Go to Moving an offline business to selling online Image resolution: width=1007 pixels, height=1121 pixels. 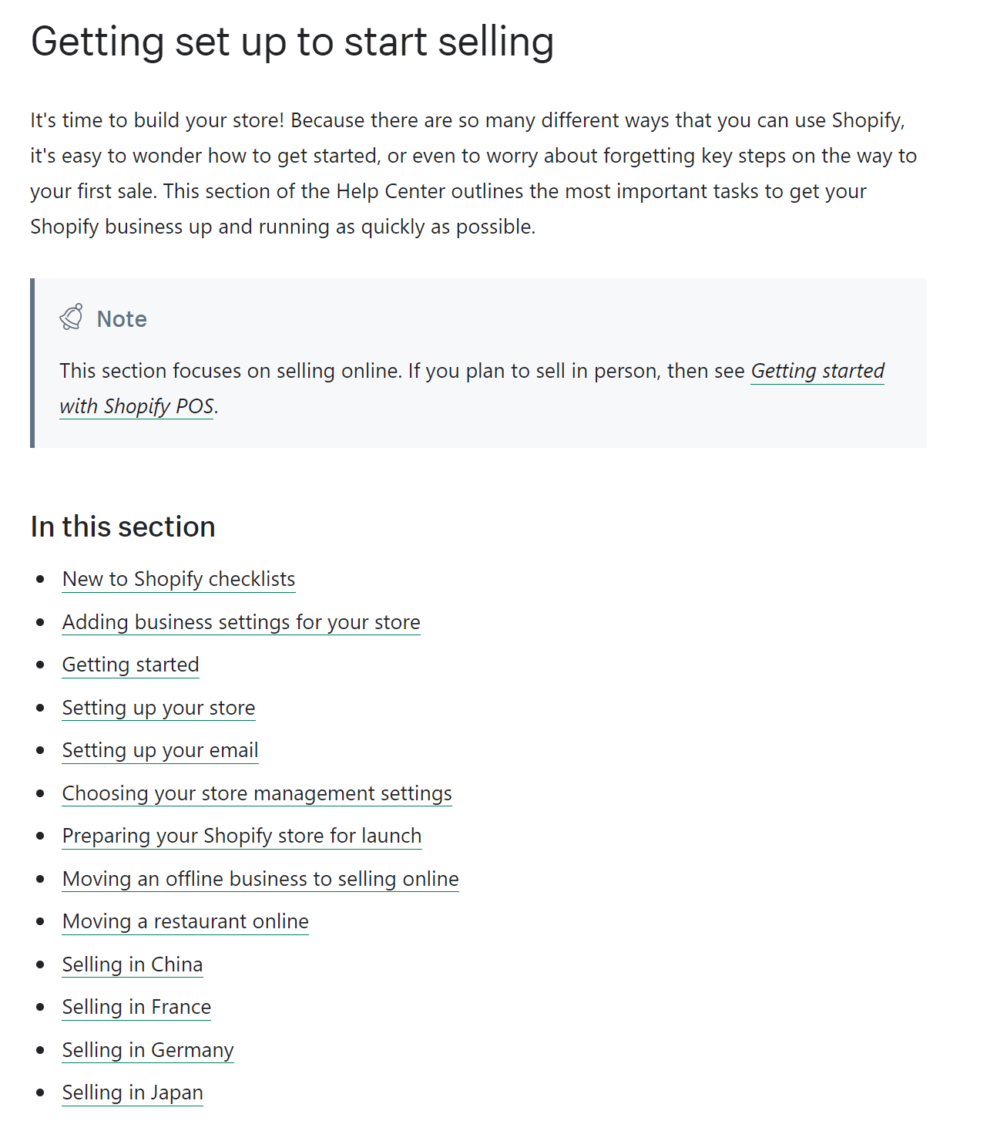tap(260, 879)
